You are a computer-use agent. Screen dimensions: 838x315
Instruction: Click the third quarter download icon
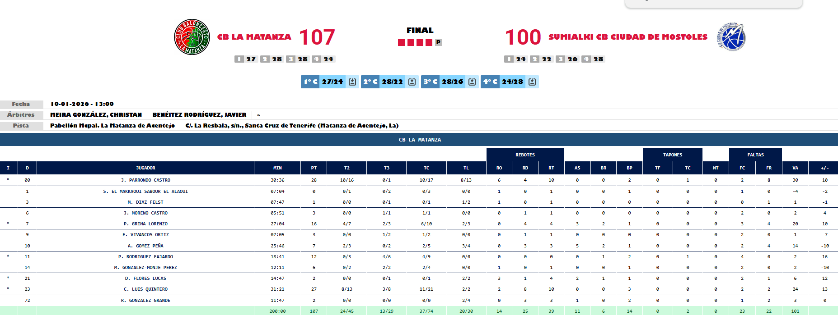472,82
